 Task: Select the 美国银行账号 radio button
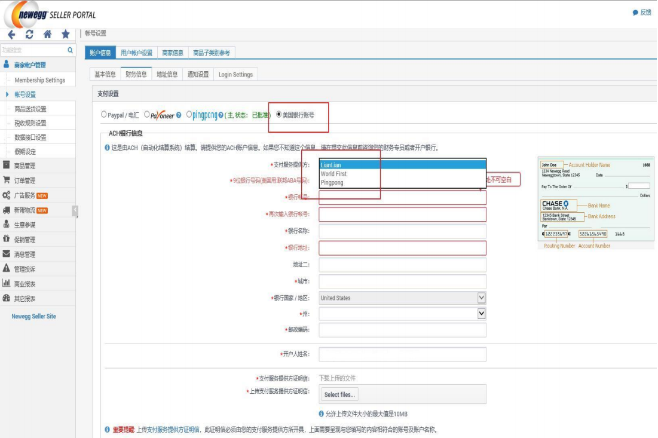tap(278, 114)
